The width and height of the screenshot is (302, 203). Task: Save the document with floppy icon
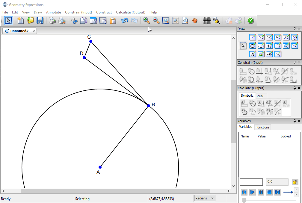pyautogui.click(x=40, y=21)
